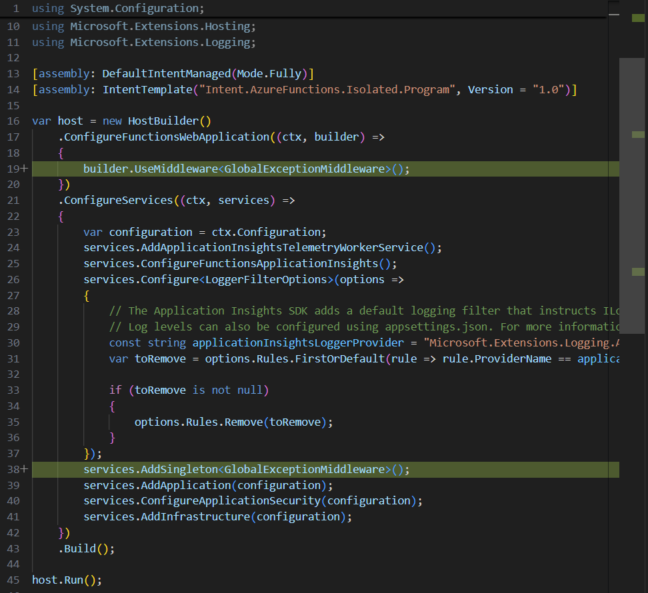The image size is (648, 593).
Task: Select line number 16 in the gutter
Action: (x=13, y=121)
